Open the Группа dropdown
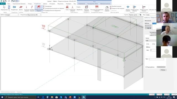This screenshot has height=99, width=177. tap(134, 15)
